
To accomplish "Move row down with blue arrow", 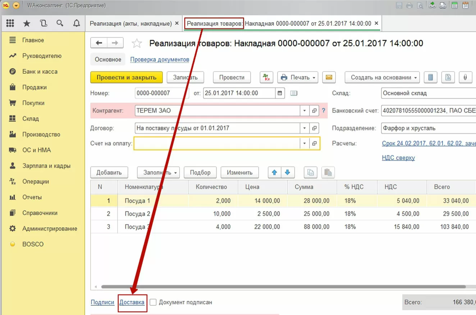I will point(288,173).
